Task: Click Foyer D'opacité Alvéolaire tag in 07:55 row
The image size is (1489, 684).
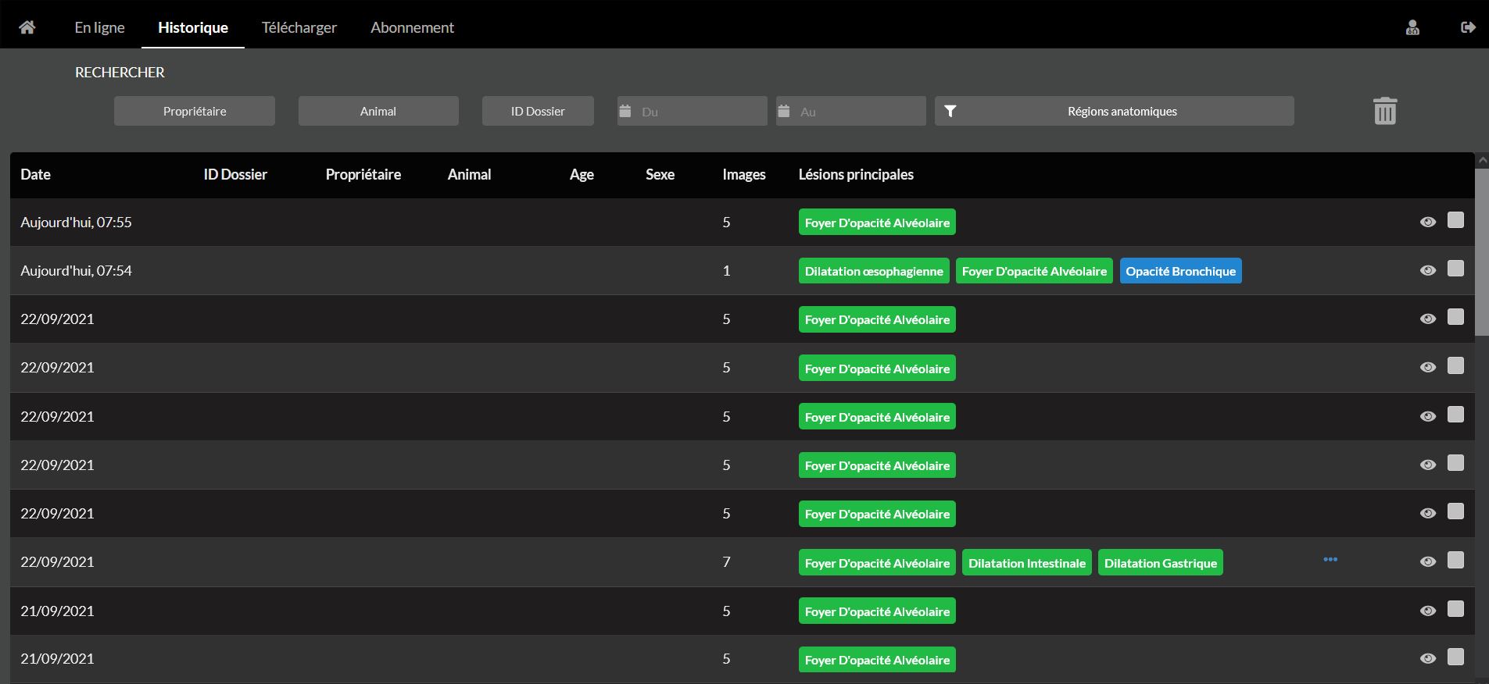Action: tap(877, 223)
